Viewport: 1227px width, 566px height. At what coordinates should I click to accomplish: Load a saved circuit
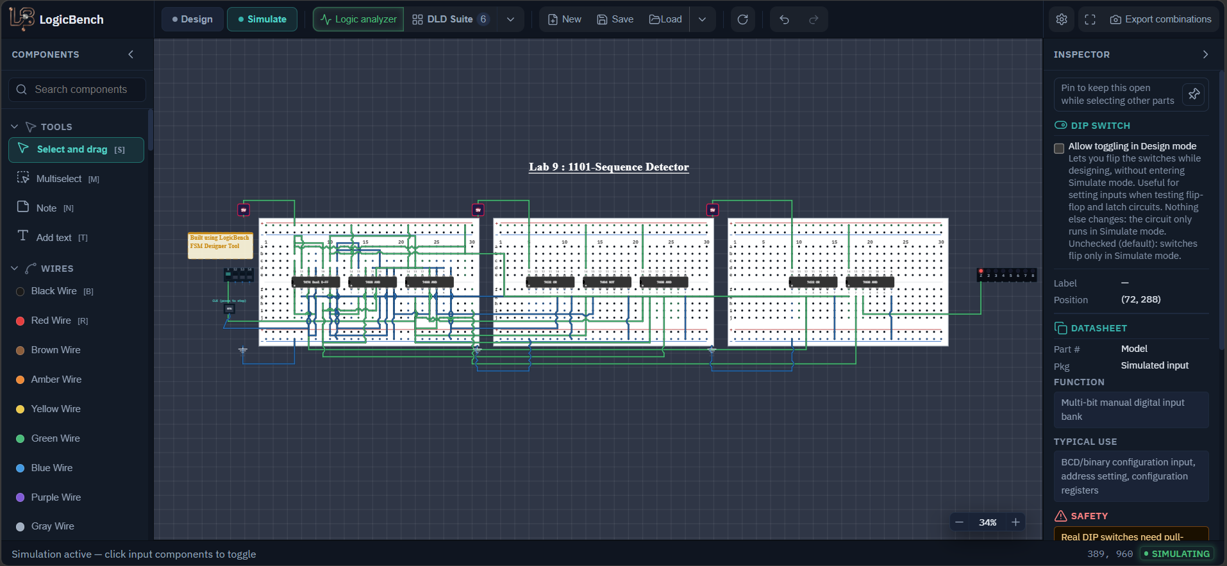tap(665, 19)
